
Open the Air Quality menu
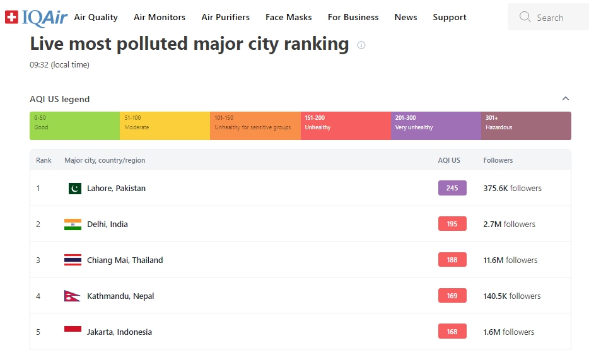pos(96,17)
